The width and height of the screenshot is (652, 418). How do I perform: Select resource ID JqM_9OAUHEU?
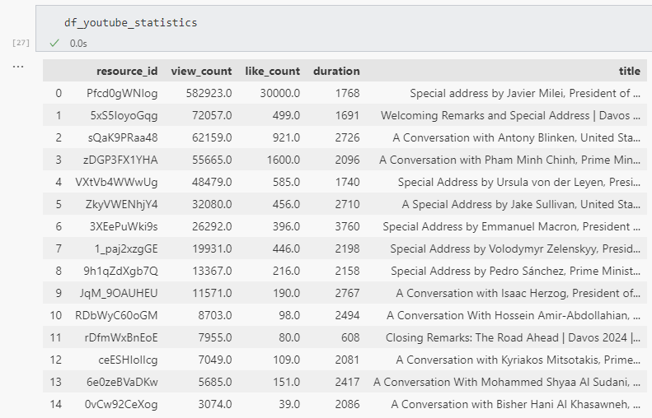tap(119, 293)
